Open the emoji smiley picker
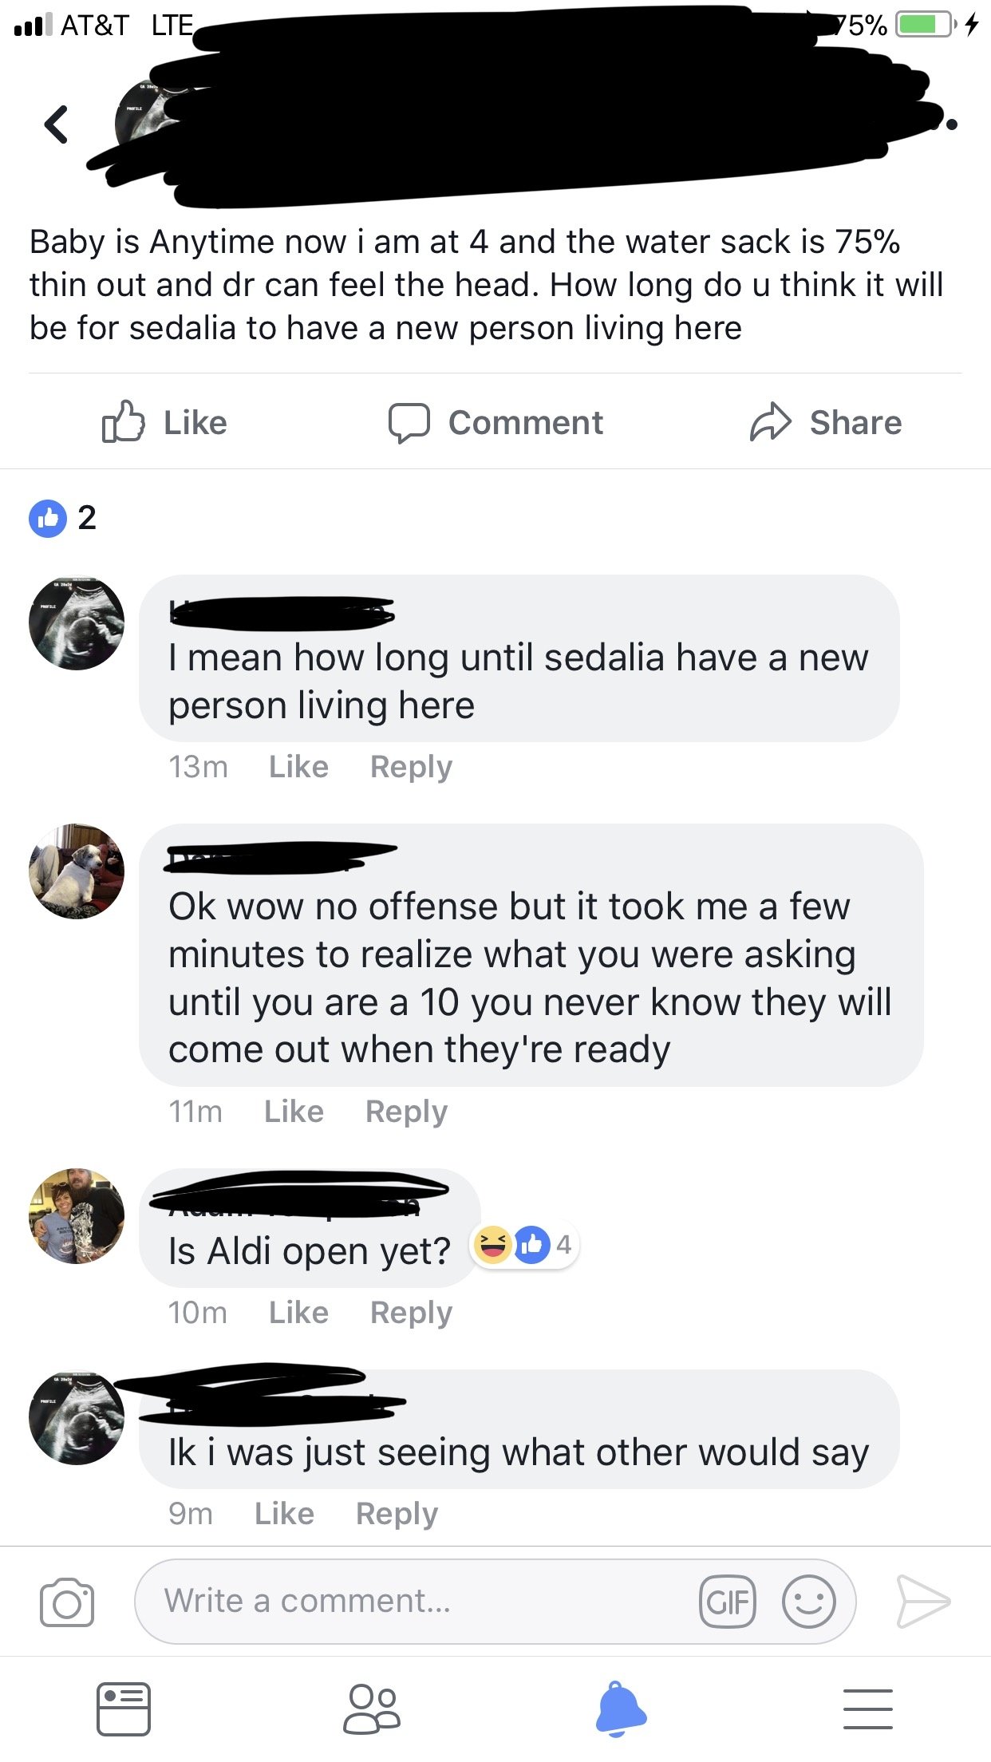 (x=808, y=1602)
